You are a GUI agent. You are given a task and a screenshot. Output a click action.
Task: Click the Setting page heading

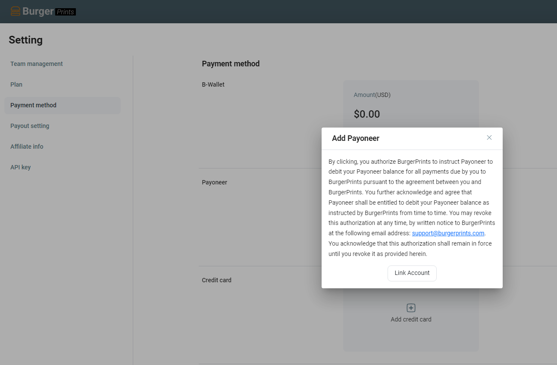coord(25,40)
